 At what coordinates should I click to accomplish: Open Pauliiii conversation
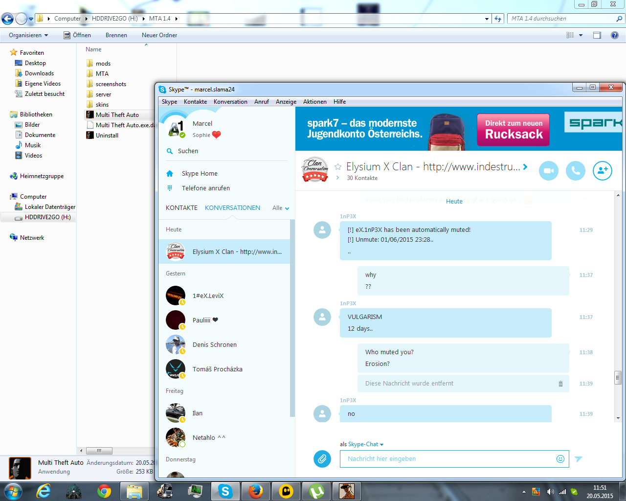coord(224,320)
